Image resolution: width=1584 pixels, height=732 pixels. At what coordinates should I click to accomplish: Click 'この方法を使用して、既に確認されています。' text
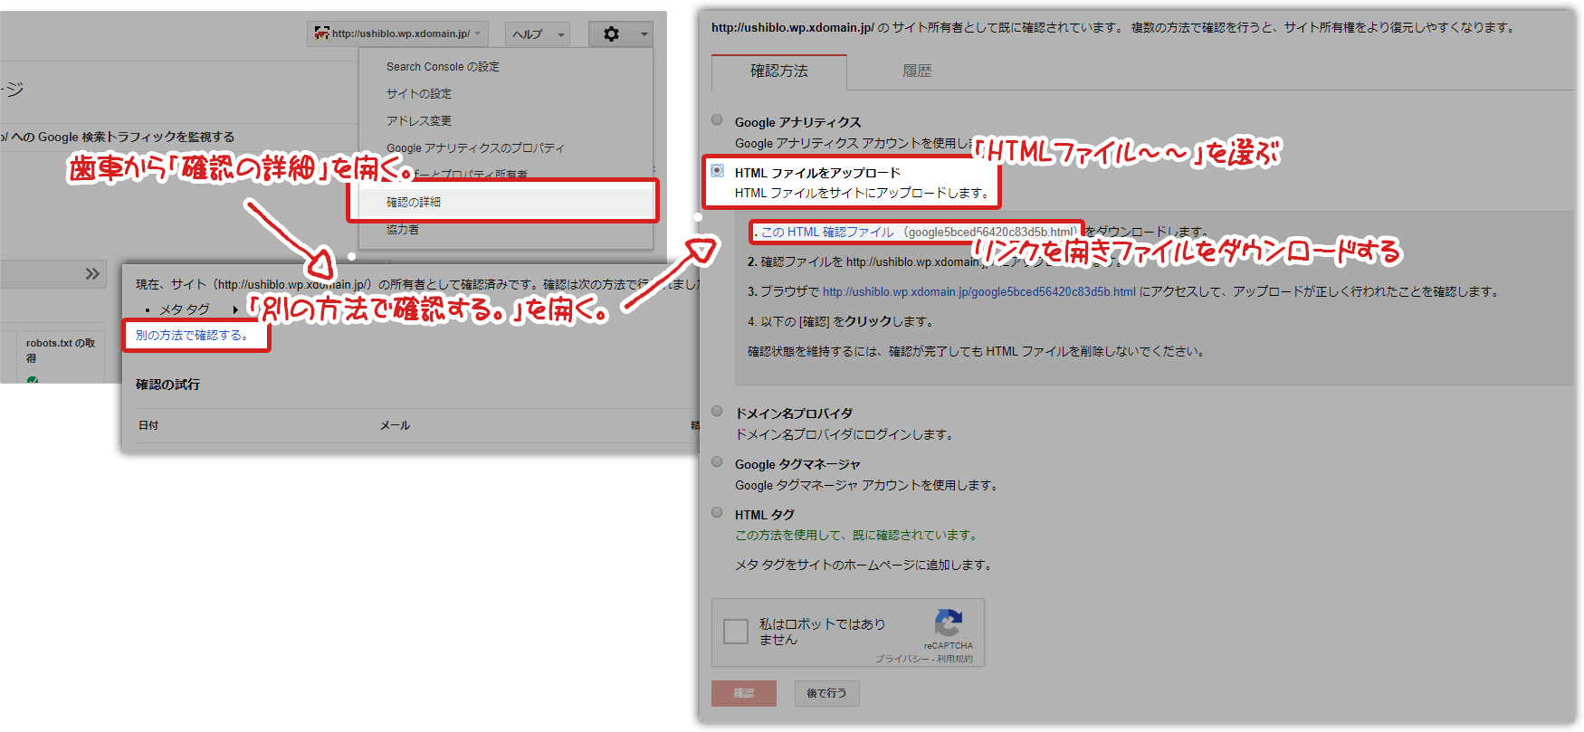[856, 536]
